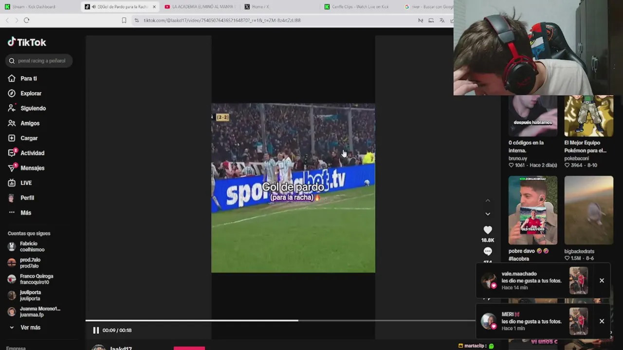
Task: Click the TikTok logo
Action: [x=27, y=42]
